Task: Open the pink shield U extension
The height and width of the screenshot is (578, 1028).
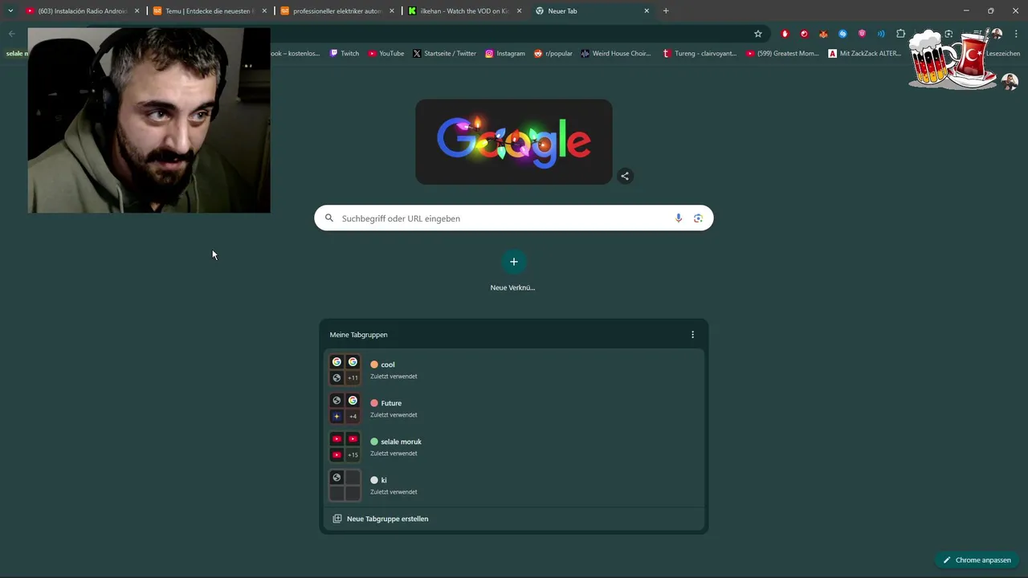Action: coord(862,34)
